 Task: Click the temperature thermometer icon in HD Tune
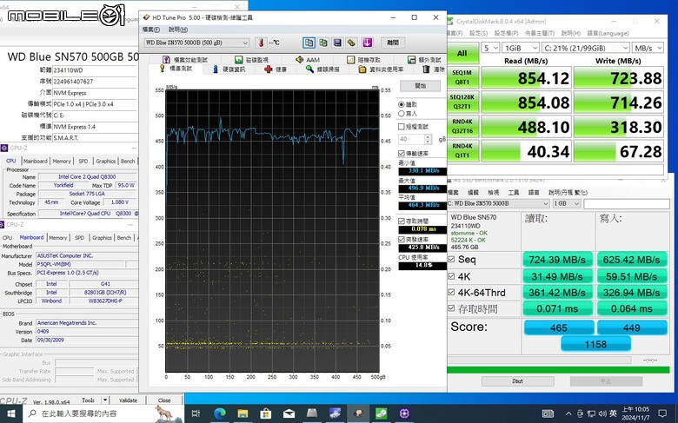coord(261,43)
